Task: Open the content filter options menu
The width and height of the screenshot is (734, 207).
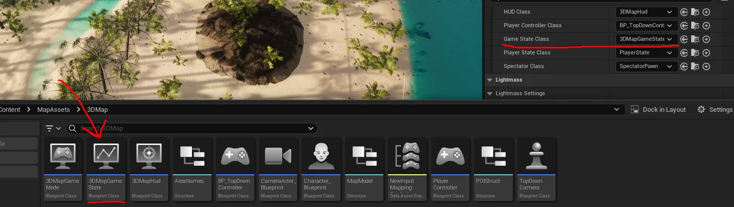Action: (x=52, y=128)
